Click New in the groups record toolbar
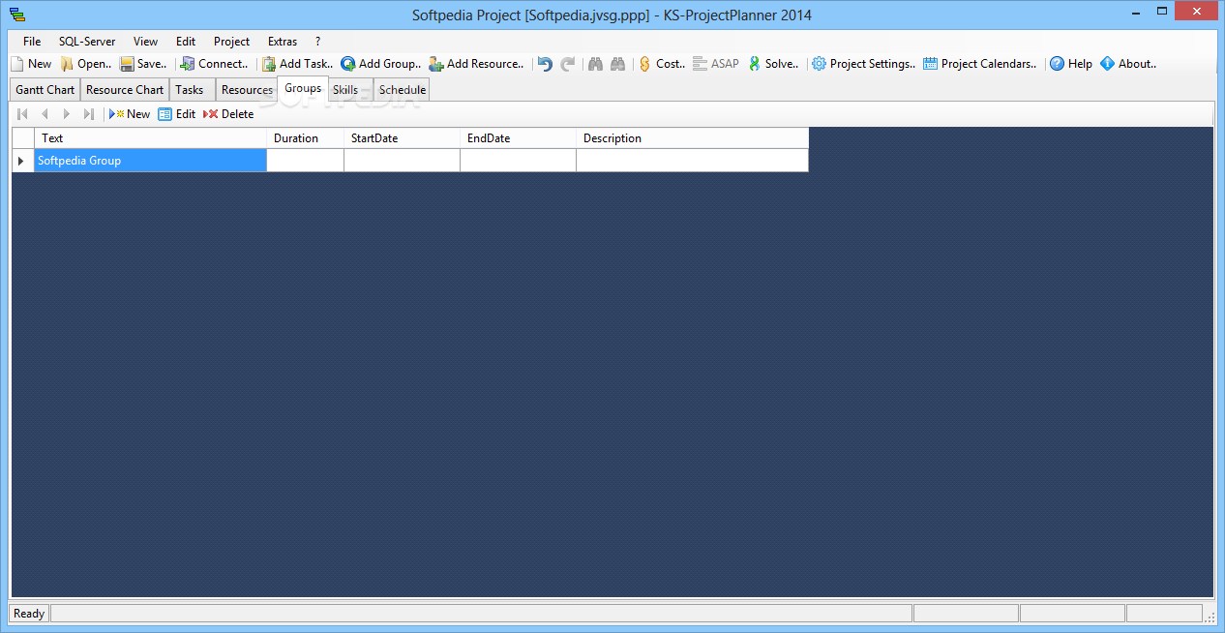The width and height of the screenshot is (1225, 633). point(130,114)
